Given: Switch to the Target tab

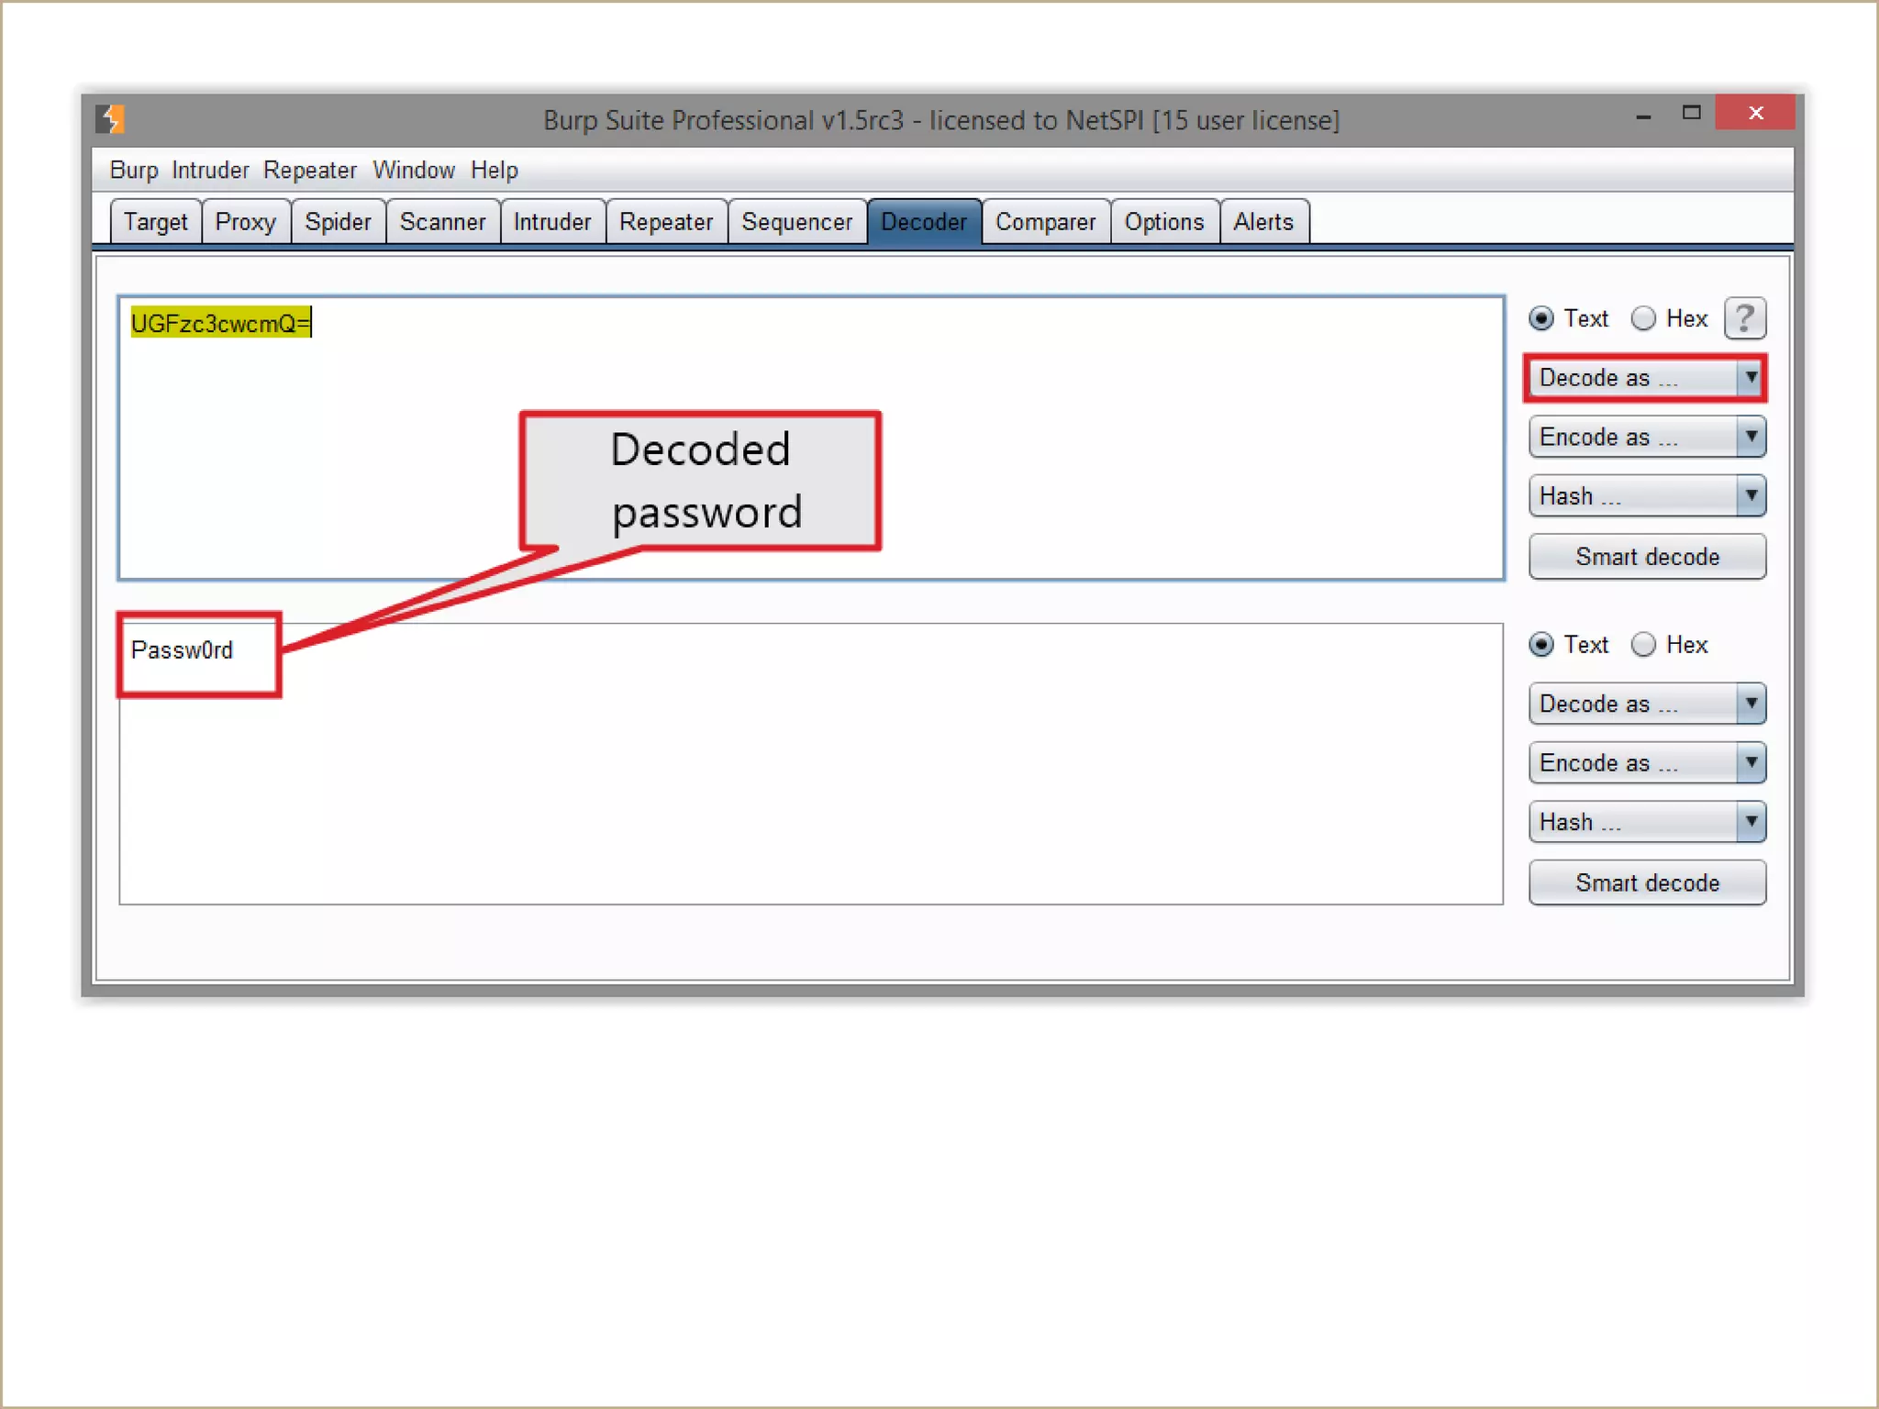Looking at the screenshot, I should pos(155,222).
